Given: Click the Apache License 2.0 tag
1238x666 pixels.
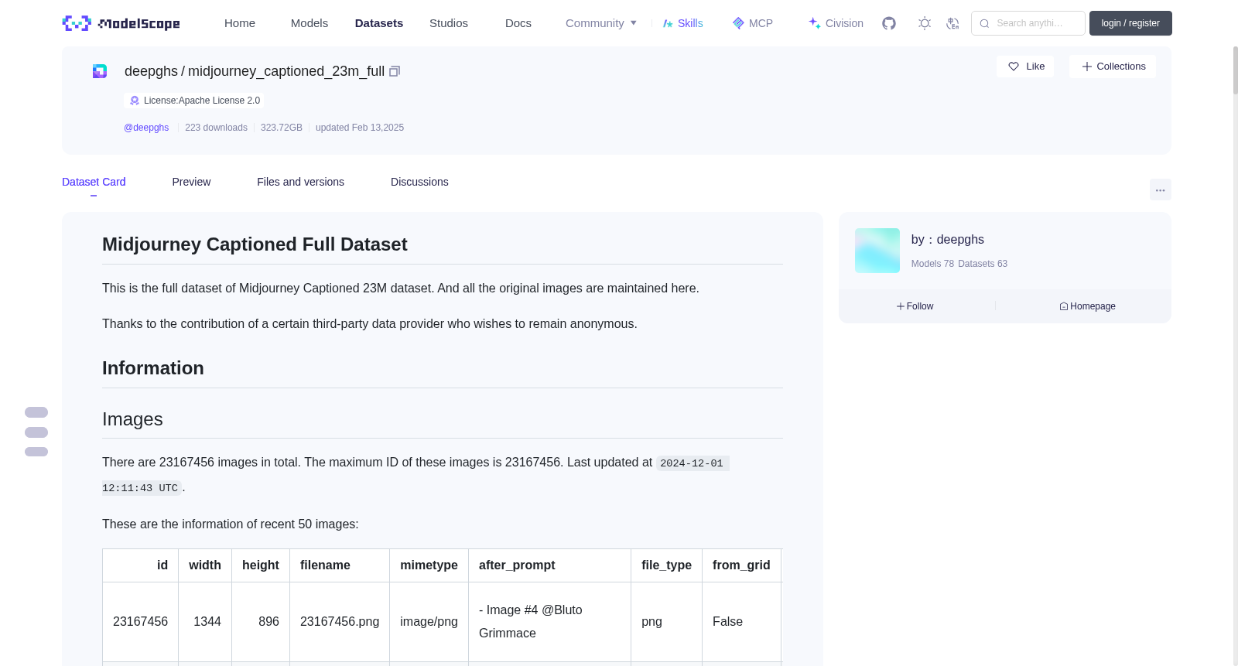Looking at the screenshot, I should 194,101.
